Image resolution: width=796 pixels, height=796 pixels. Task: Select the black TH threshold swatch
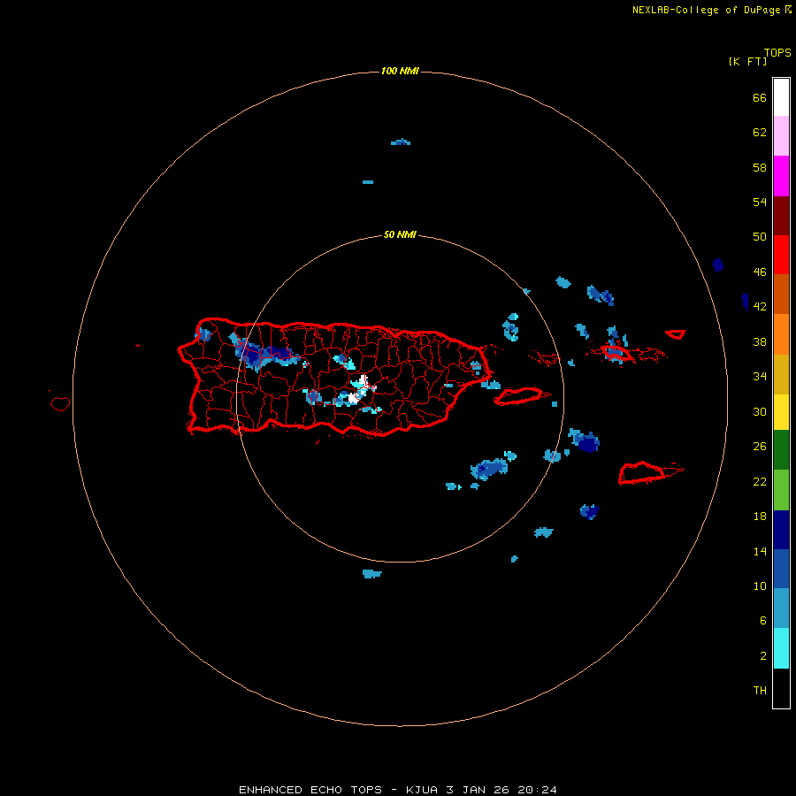pos(781,688)
